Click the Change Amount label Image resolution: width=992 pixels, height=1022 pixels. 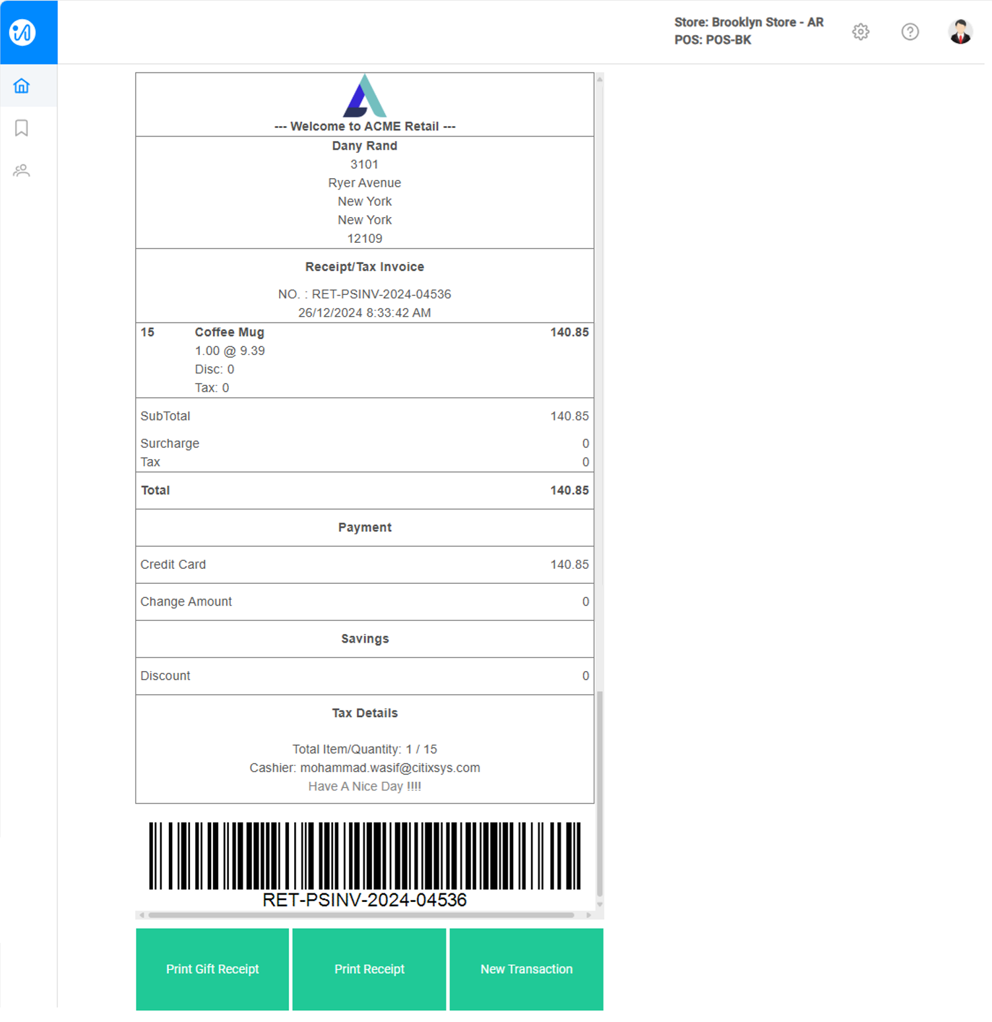click(x=186, y=602)
